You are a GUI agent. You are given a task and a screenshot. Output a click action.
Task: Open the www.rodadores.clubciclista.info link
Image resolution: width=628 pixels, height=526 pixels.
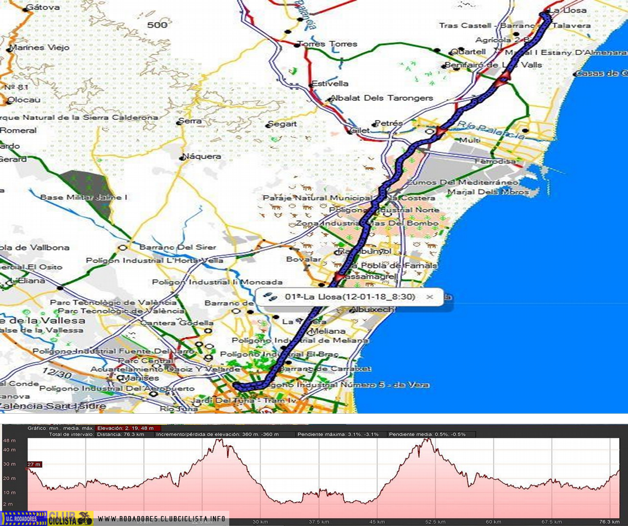[161, 518]
